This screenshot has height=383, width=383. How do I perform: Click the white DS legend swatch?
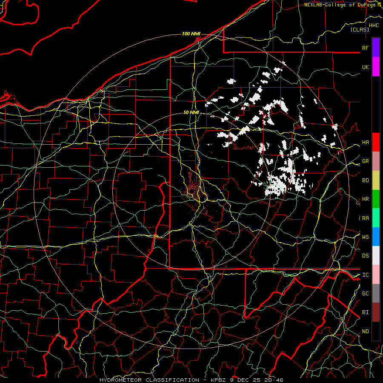point(376,255)
